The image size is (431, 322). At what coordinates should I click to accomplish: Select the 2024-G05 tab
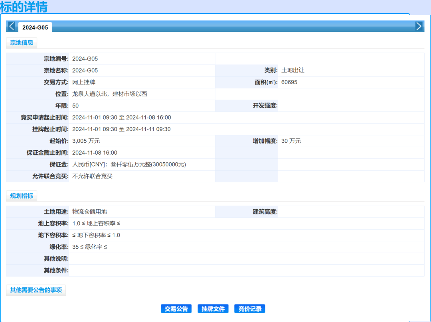(x=35, y=27)
